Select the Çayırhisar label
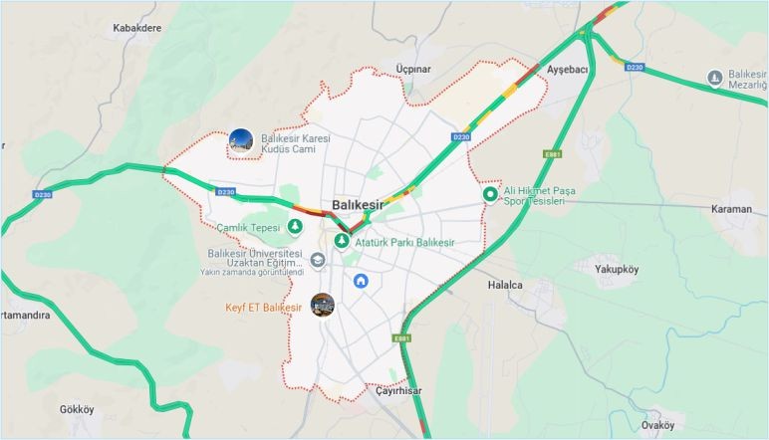 (398, 391)
